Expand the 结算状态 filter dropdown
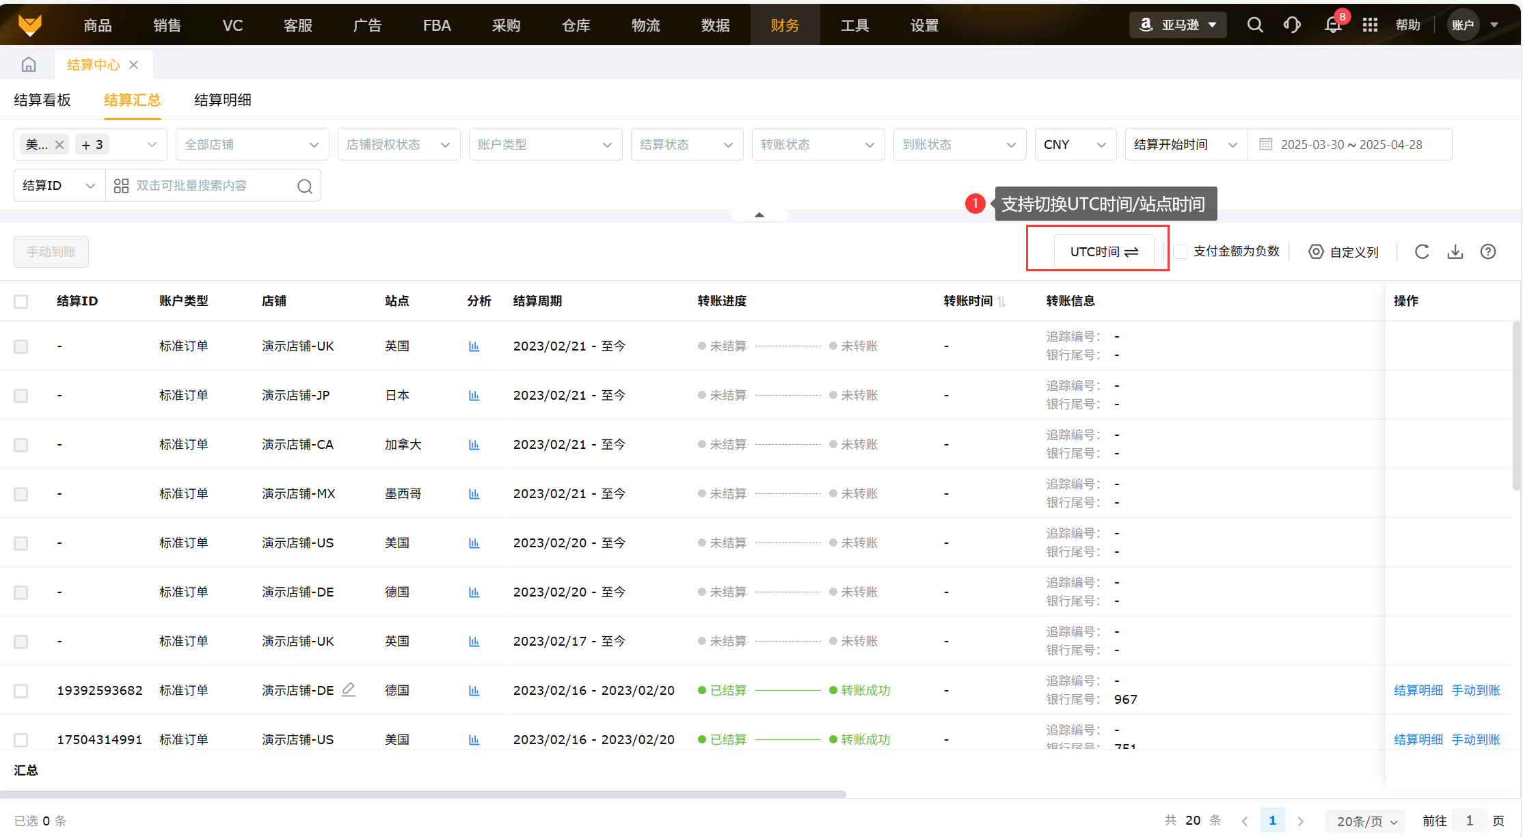 686,144
